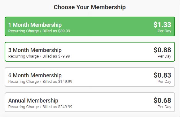Click 'Recurring Charge' in the Annual Membership card
This screenshot has width=180, height=117.
pyautogui.click(x=24, y=107)
